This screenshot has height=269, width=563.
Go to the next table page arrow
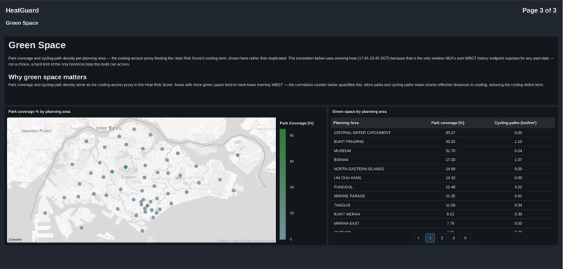pos(465,238)
